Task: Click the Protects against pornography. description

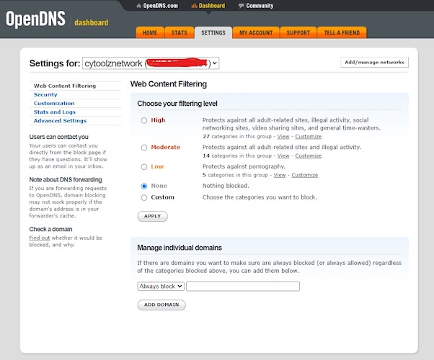Action: click(x=244, y=166)
